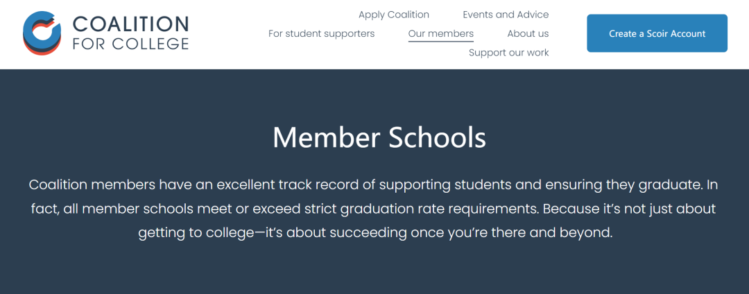Click the circular Coalition for College logo icon

point(42,33)
